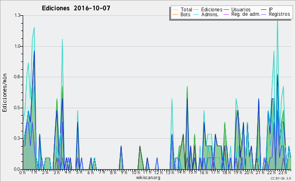Click the 1.3 y-axis tick label
The width and height of the screenshot is (296, 182).
click(17, 15)
